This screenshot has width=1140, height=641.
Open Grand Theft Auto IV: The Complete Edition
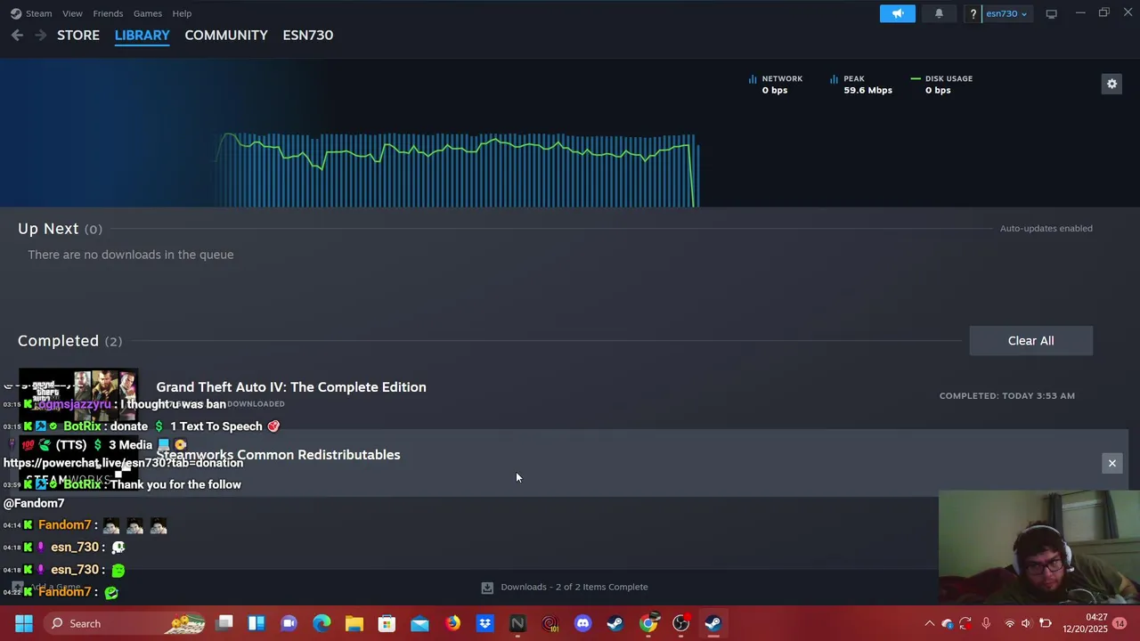click(x=291, y=387)
